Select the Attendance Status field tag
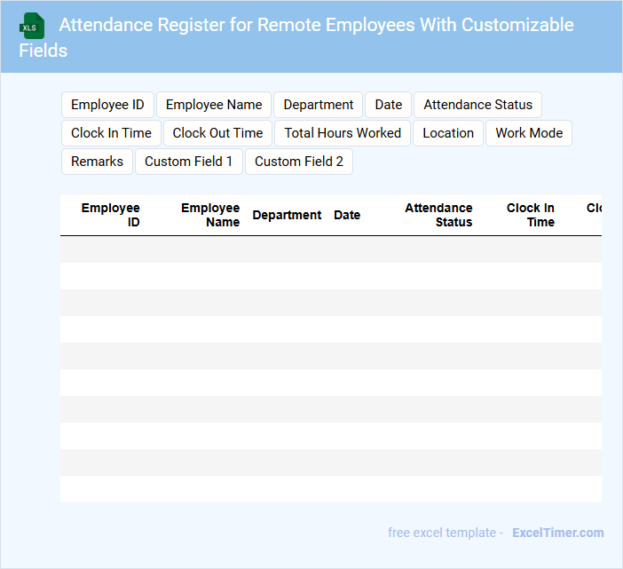 [x=477, y=105]
